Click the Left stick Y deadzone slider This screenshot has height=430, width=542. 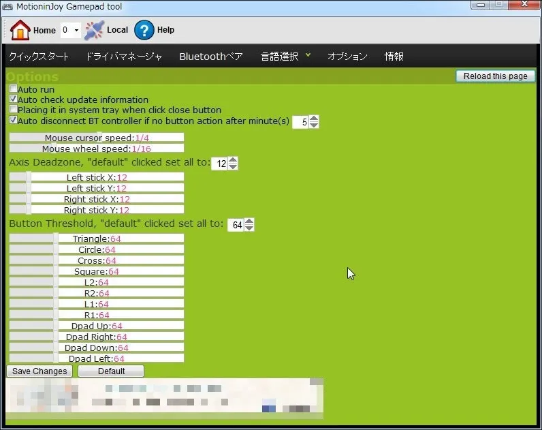tap(97, 188)
